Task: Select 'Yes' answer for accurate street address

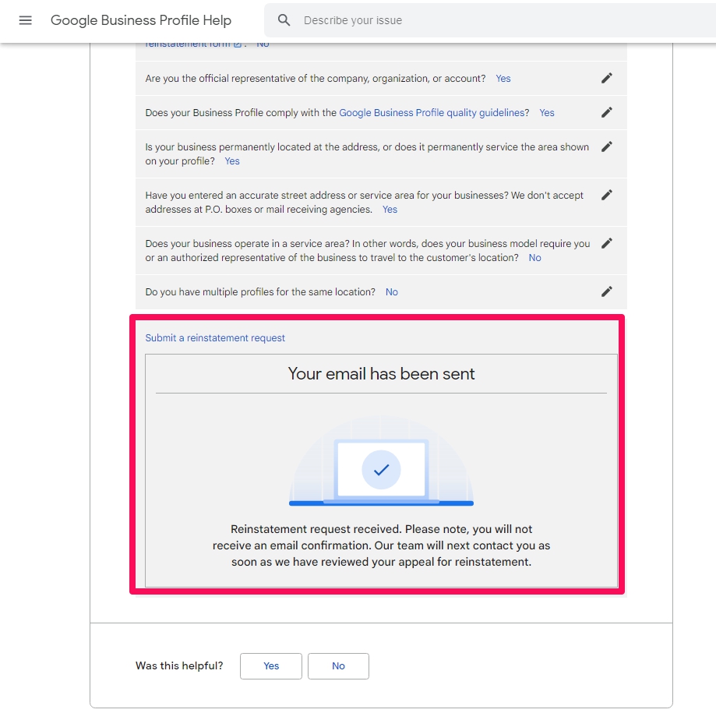Action: tap(390, 210)
